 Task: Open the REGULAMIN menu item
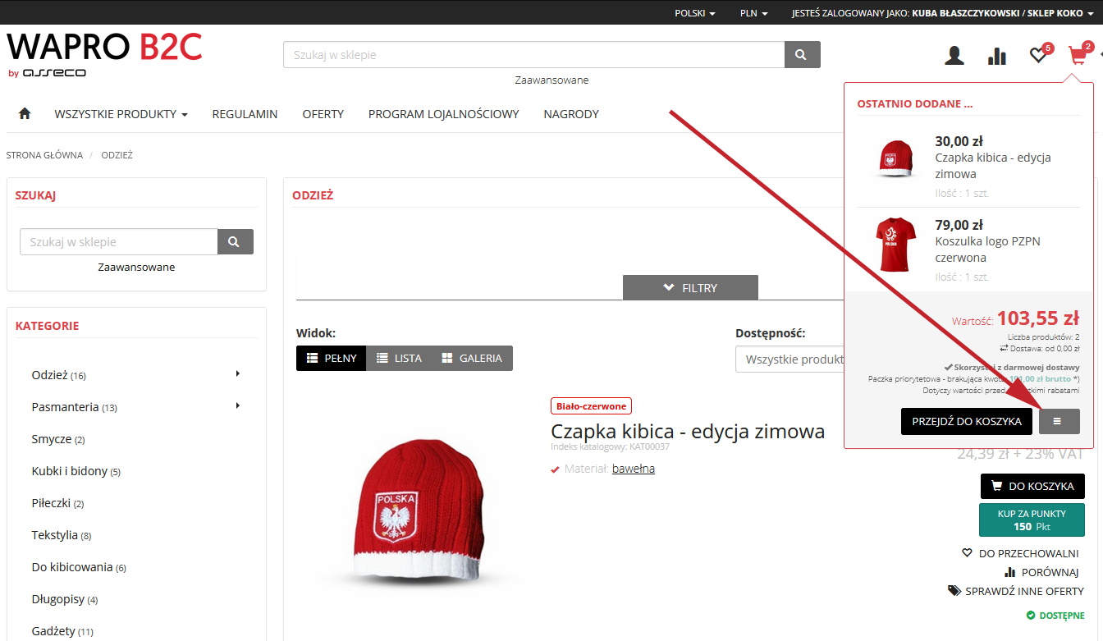(x=245, y=114)
